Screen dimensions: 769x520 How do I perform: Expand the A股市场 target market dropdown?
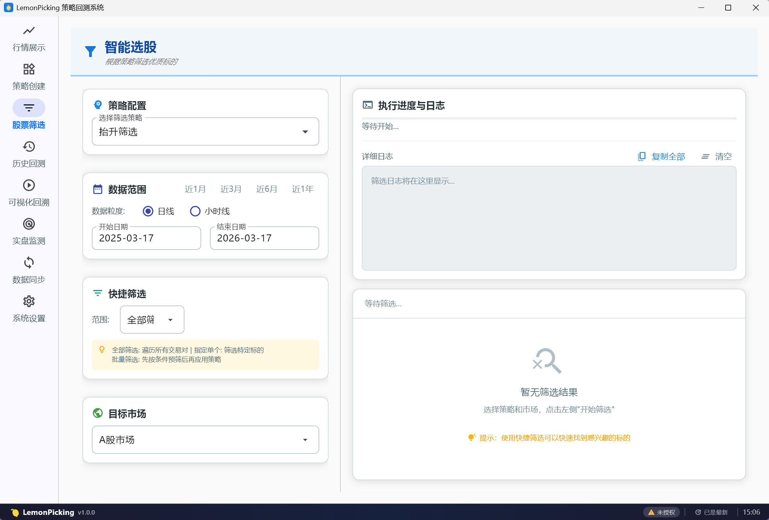(x=205, y=440)
